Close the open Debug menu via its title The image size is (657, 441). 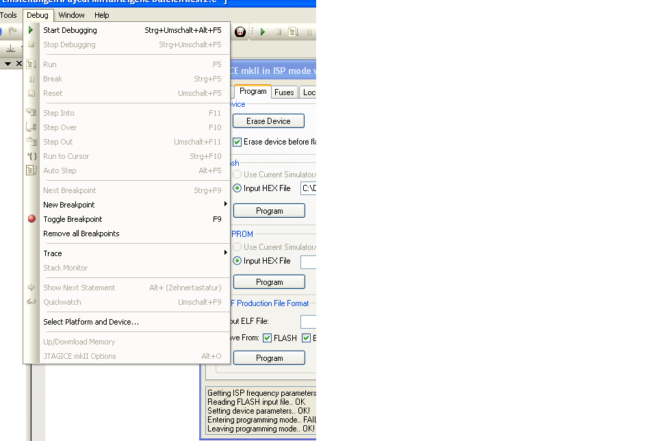tap(38, 15)
